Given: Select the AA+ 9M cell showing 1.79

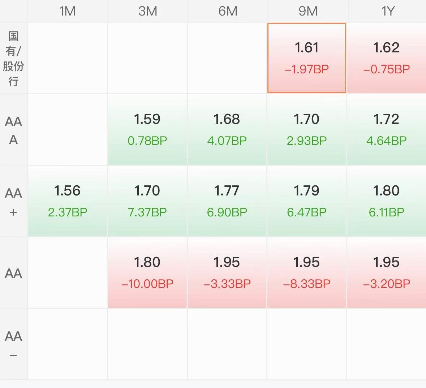Looking at the screenshot, I should [x=307, y=201].
